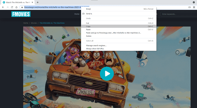The height and width of the screenshot is (108, 197).
Task: Play the movie with the blue play button
Action: coord(107,74)
